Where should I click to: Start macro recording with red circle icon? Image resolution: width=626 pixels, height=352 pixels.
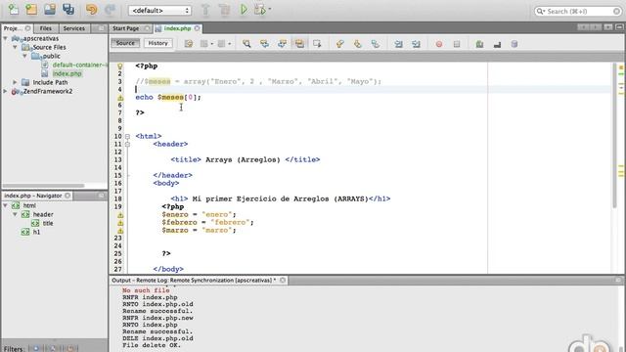[x=439, y=44]
